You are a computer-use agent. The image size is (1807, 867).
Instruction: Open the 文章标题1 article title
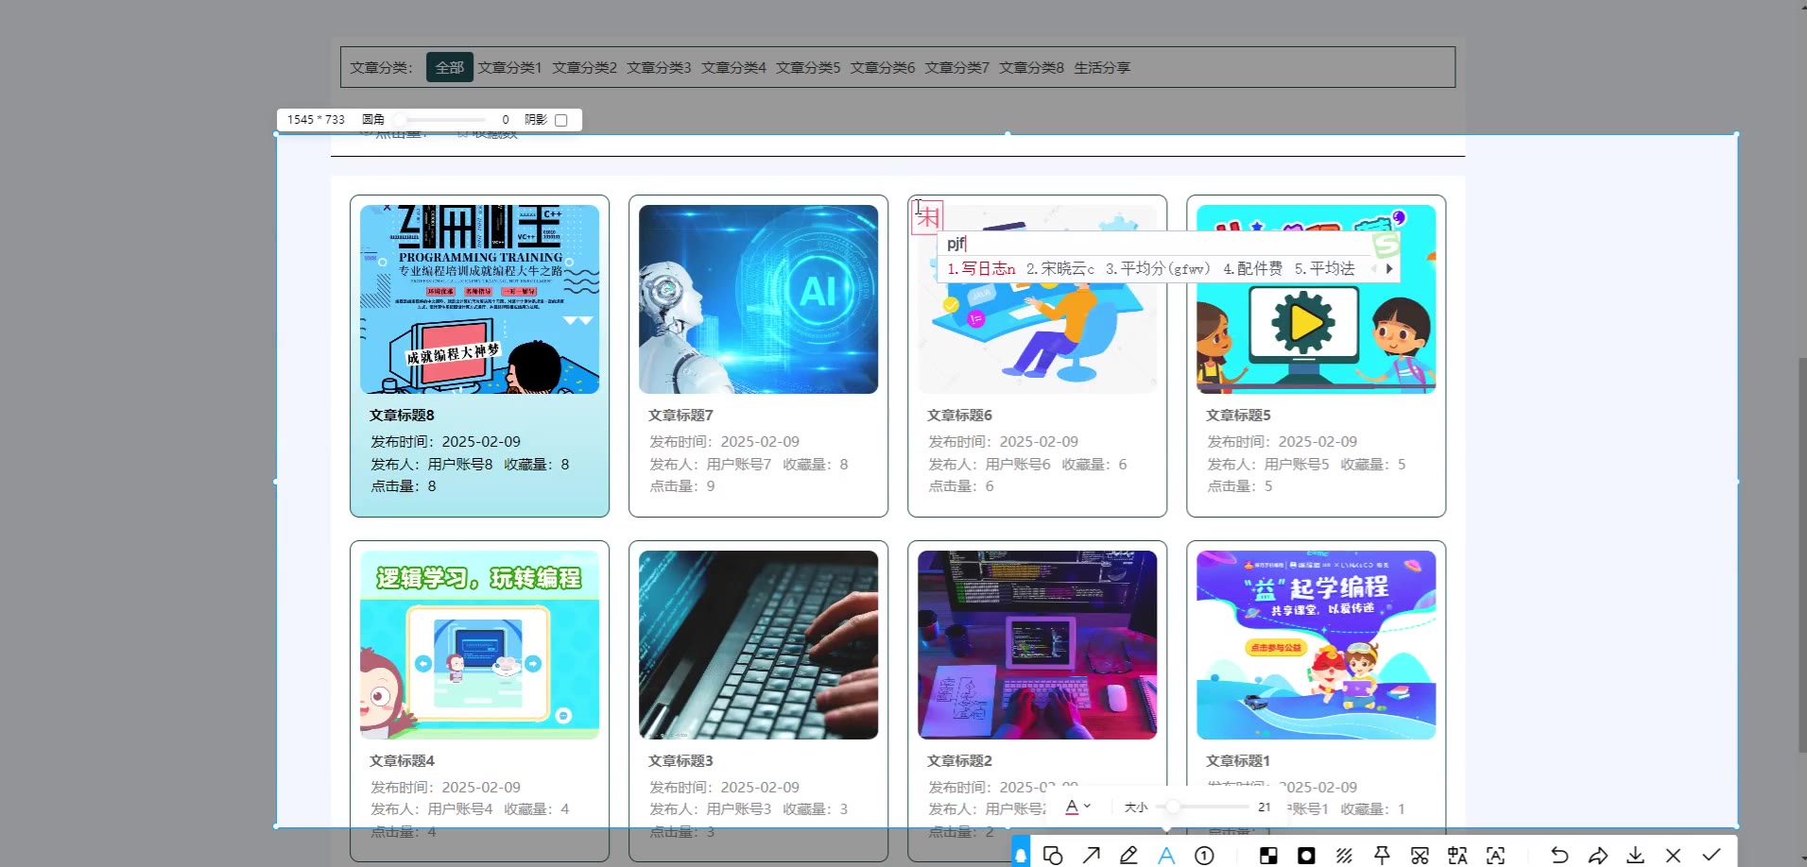tap(1238, 760)
